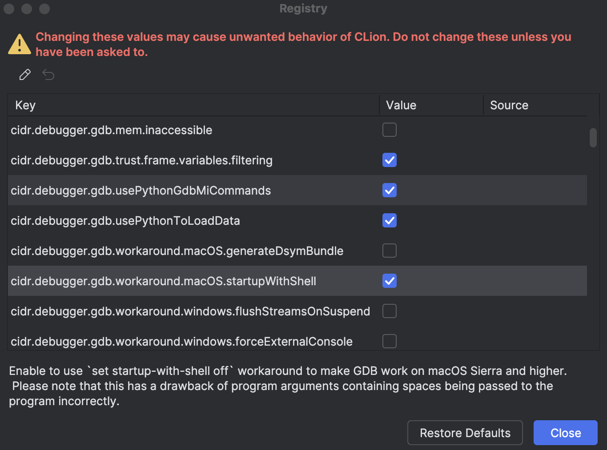Click the Source column header
Screen dimensions: 607x450
tap(509, 105)
